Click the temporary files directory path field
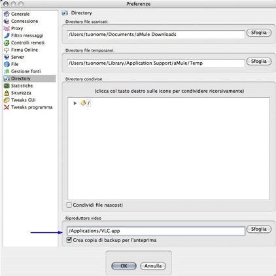 [156, 63]
